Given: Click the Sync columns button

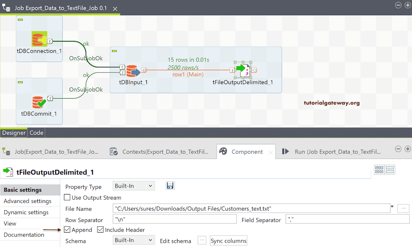Looking at the screenshot, I should pos(228,241).
